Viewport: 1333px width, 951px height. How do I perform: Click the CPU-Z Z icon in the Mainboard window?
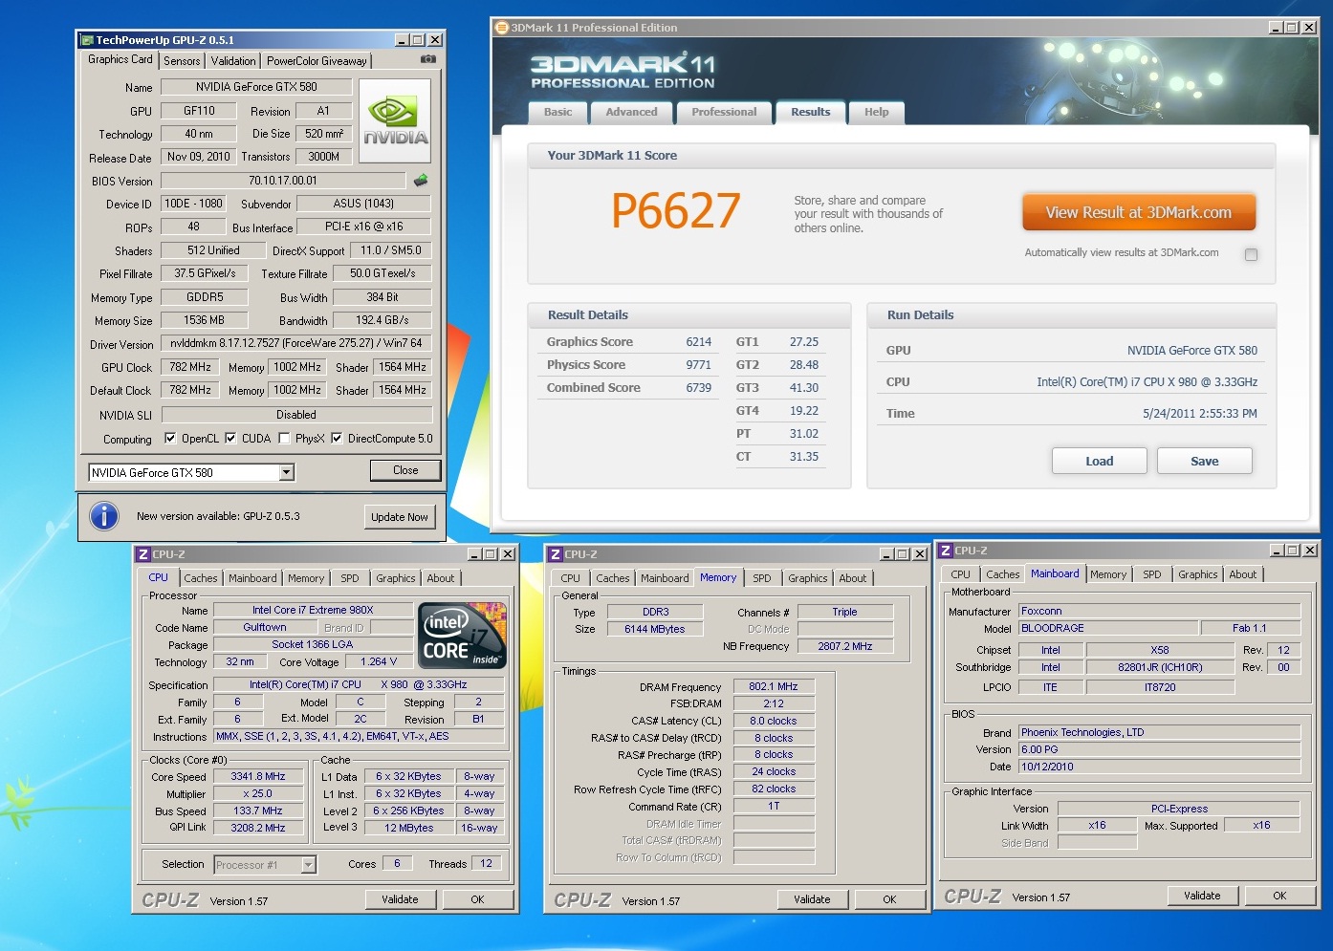pyautogui.click(x=945, y=551)
